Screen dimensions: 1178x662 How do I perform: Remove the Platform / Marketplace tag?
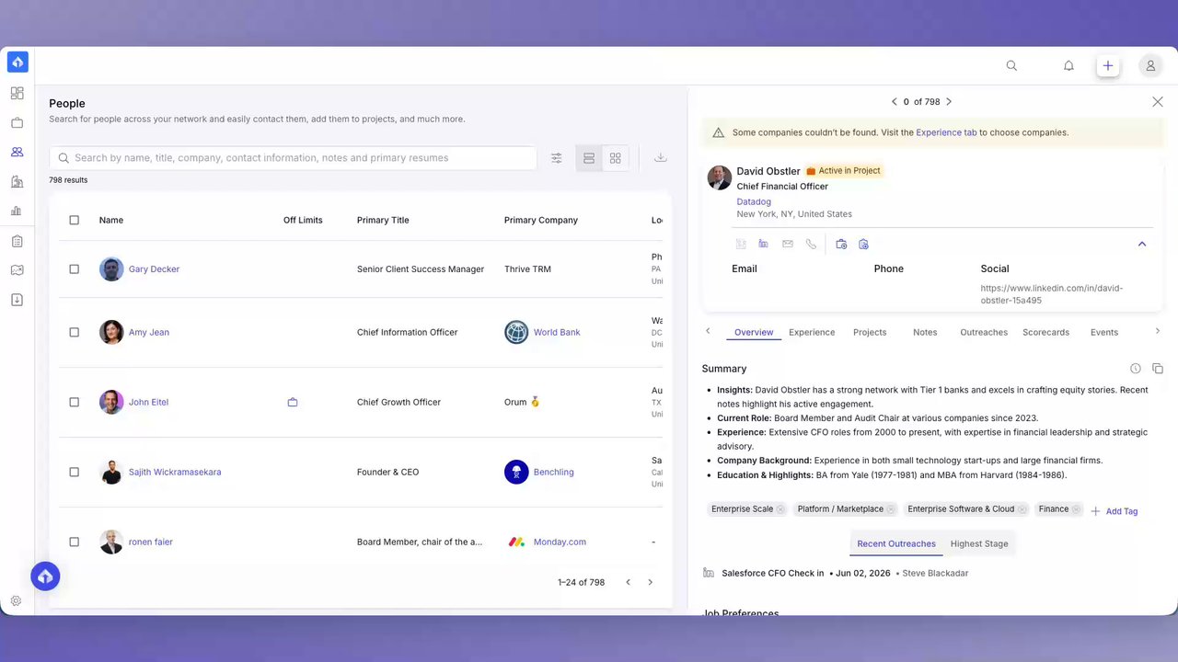891,509
